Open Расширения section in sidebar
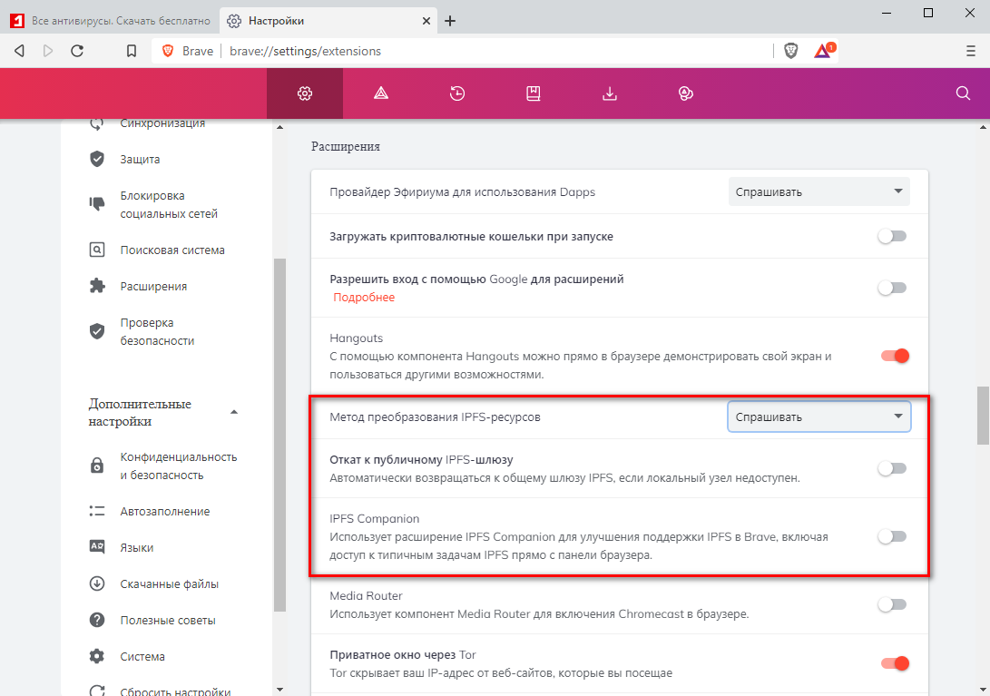This screenshot has height=696, width=990. click(153, 286)
